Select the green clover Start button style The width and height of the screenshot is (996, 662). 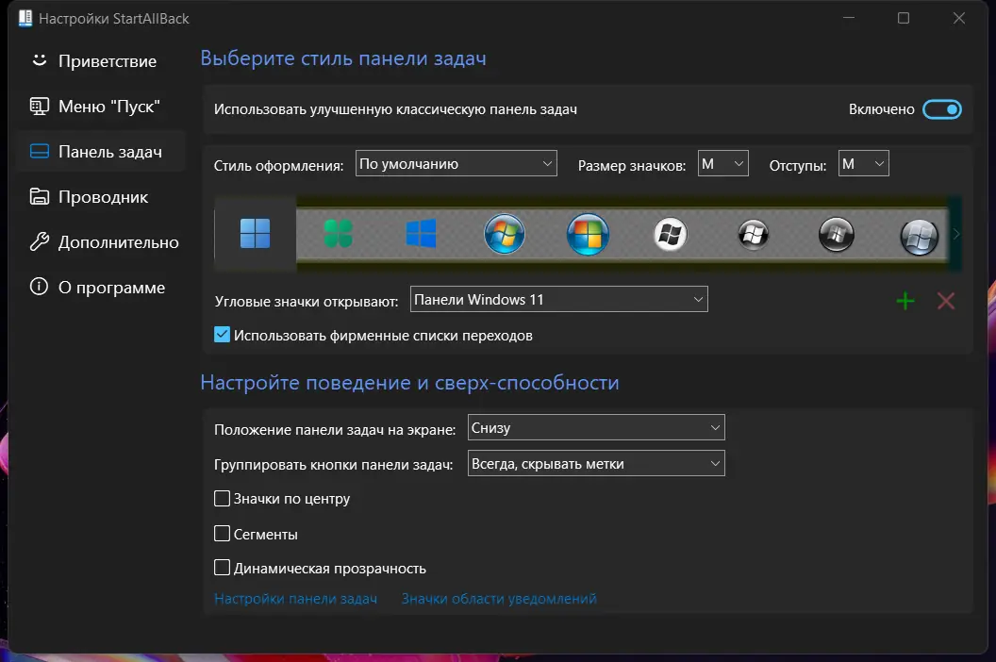(x=337, y=232)
